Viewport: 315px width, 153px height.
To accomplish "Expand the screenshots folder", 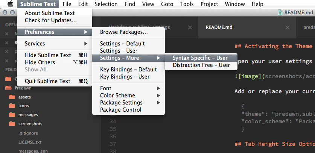I will tap(30, 124).
